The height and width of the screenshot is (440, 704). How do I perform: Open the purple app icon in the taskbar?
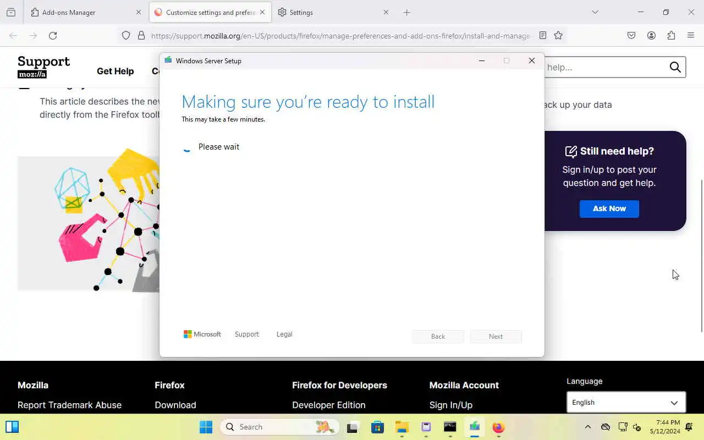(x=426, y=427)
